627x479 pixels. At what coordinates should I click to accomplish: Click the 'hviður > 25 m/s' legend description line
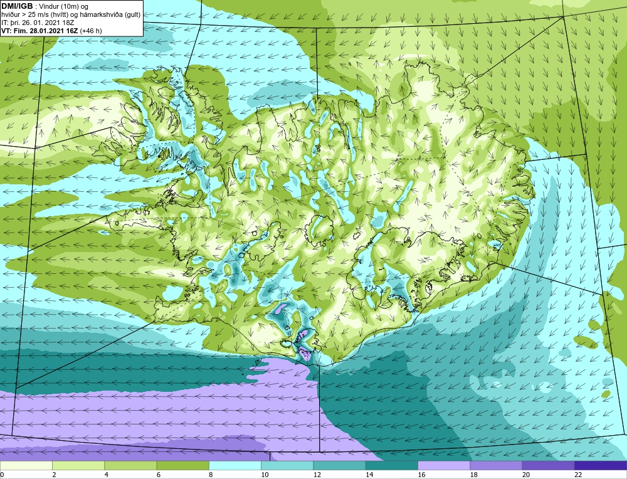71,15
